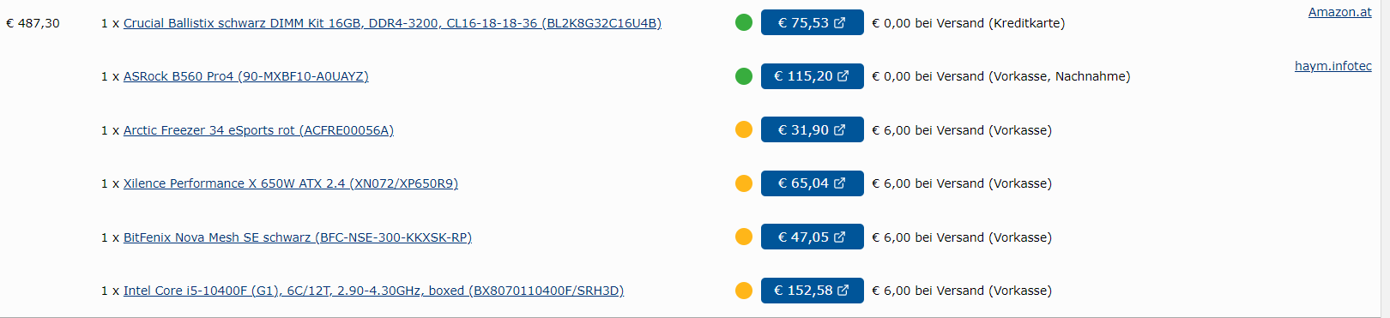Image resolution: width=1390 pixels, height=318 pixels.
Task: Open the € 115,20 price button
Action: 812,76
